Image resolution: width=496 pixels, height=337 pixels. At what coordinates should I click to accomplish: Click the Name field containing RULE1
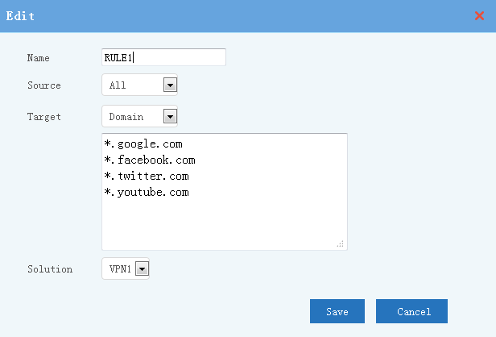pos(163,57)
